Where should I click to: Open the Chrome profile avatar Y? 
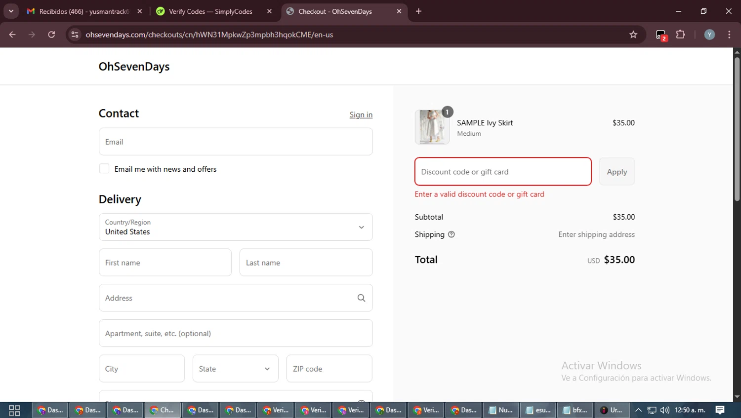pyautogui.click(x=709, y=35)
